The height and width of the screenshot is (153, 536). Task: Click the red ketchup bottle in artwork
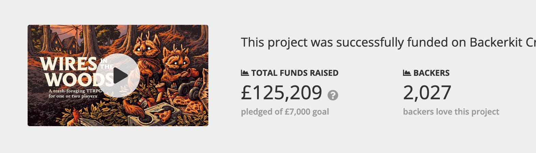coord(75,115)
